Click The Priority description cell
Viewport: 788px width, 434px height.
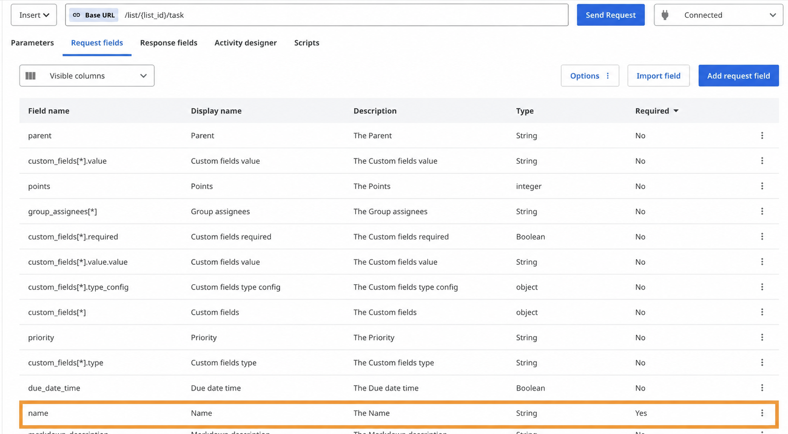coord(374,337)
